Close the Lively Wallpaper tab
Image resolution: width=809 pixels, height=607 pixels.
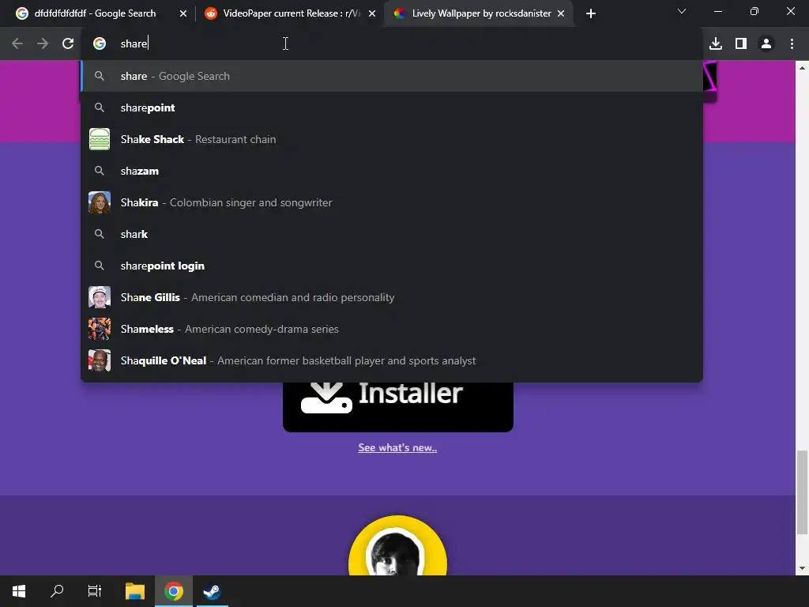click(561, 13)
